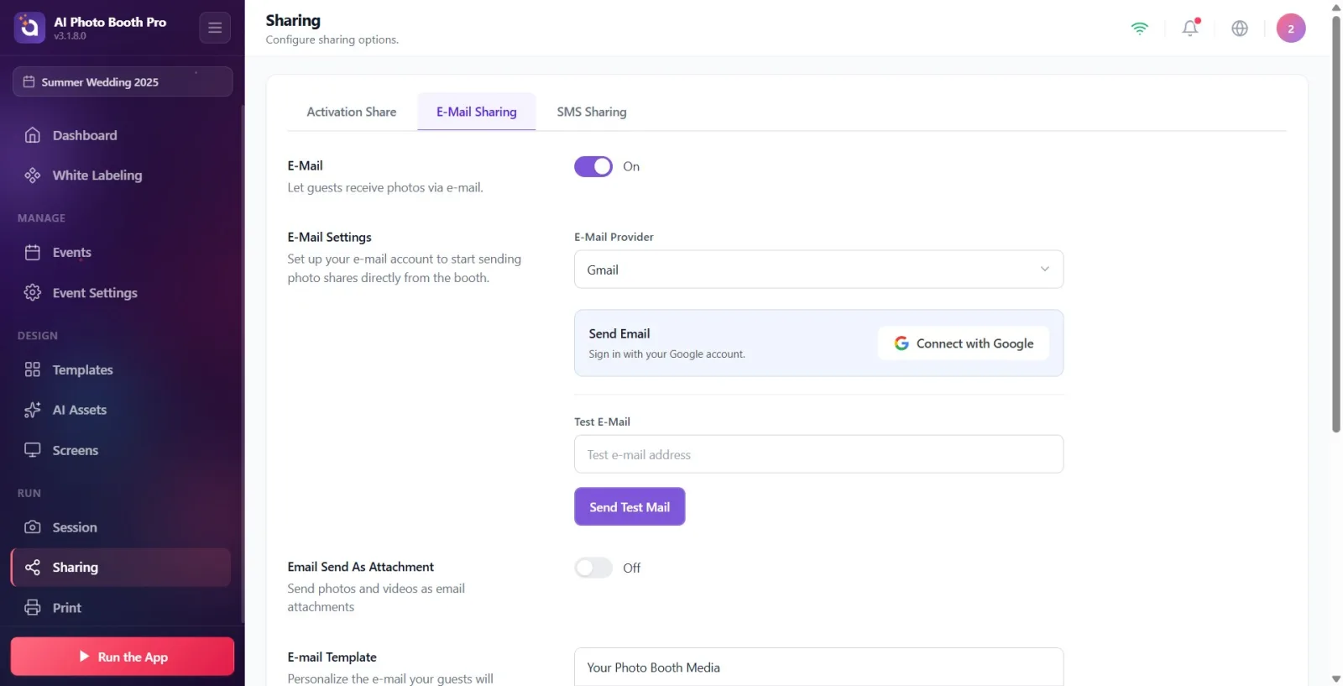Click the Google logo in Connect button
This screenshot has width=1343, height=686.
coord(901,343)
